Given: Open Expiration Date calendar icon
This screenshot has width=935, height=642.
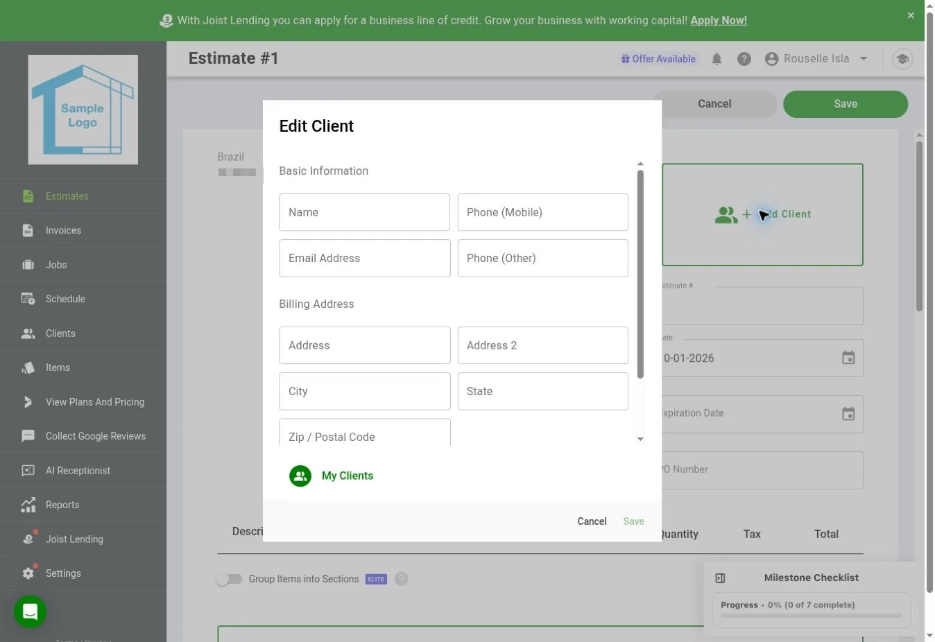Looking at the screenshot, I should point(848,414).
